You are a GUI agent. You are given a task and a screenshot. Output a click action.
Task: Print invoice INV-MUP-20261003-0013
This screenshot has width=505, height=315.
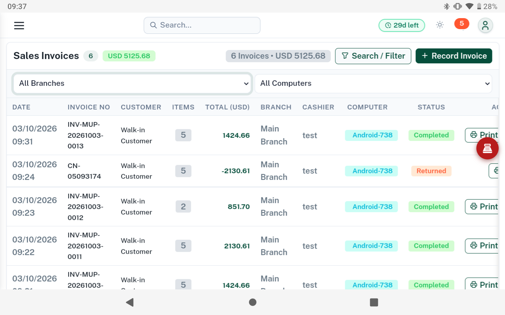(482, 135)
